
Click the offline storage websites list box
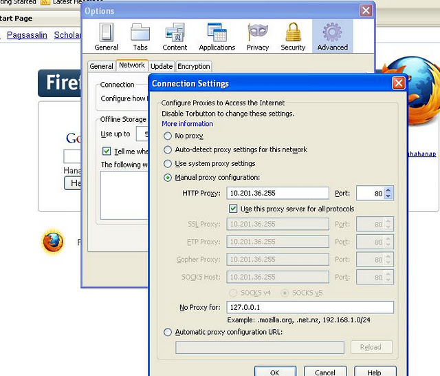(x=124, y=195)
